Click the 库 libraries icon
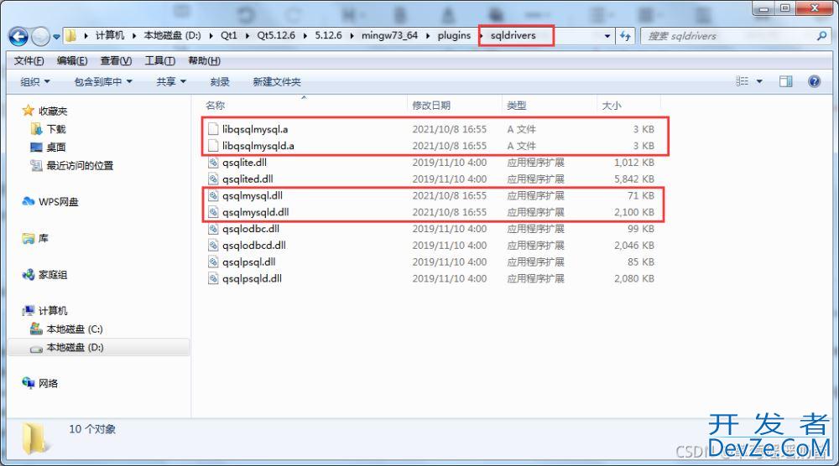This screenshot has width=839, height=466. (x=28, y=238)
